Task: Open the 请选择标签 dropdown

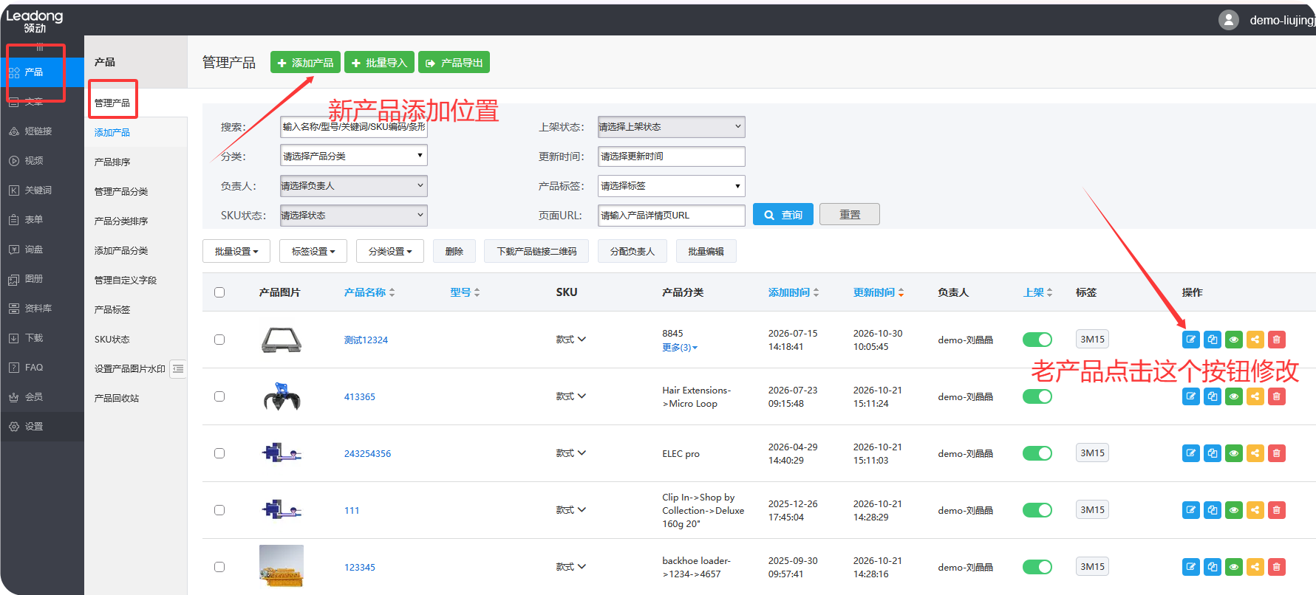Action: (671, 186)
